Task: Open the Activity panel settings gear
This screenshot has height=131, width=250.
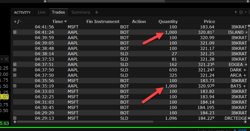Action: pyautogui.click(x=241, y=12)
